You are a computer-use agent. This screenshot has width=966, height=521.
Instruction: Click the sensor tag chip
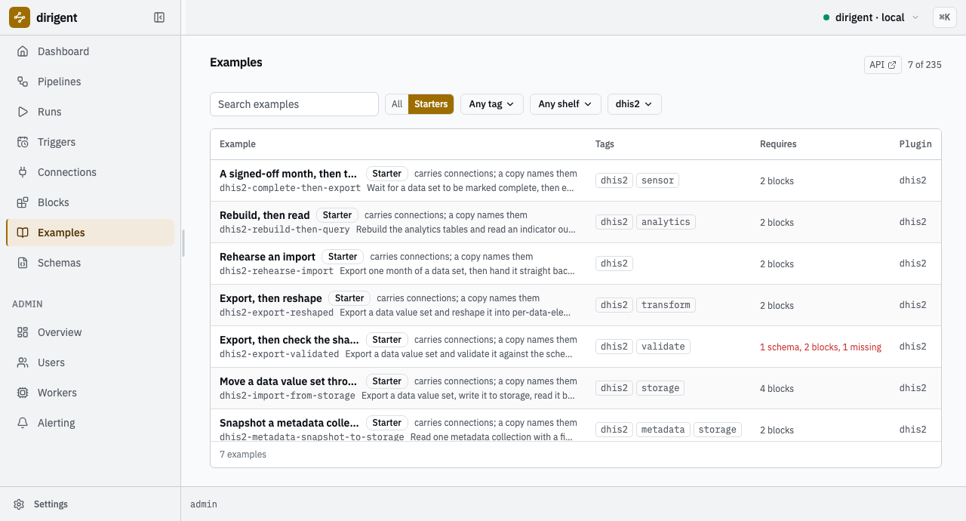pos(657,180)
